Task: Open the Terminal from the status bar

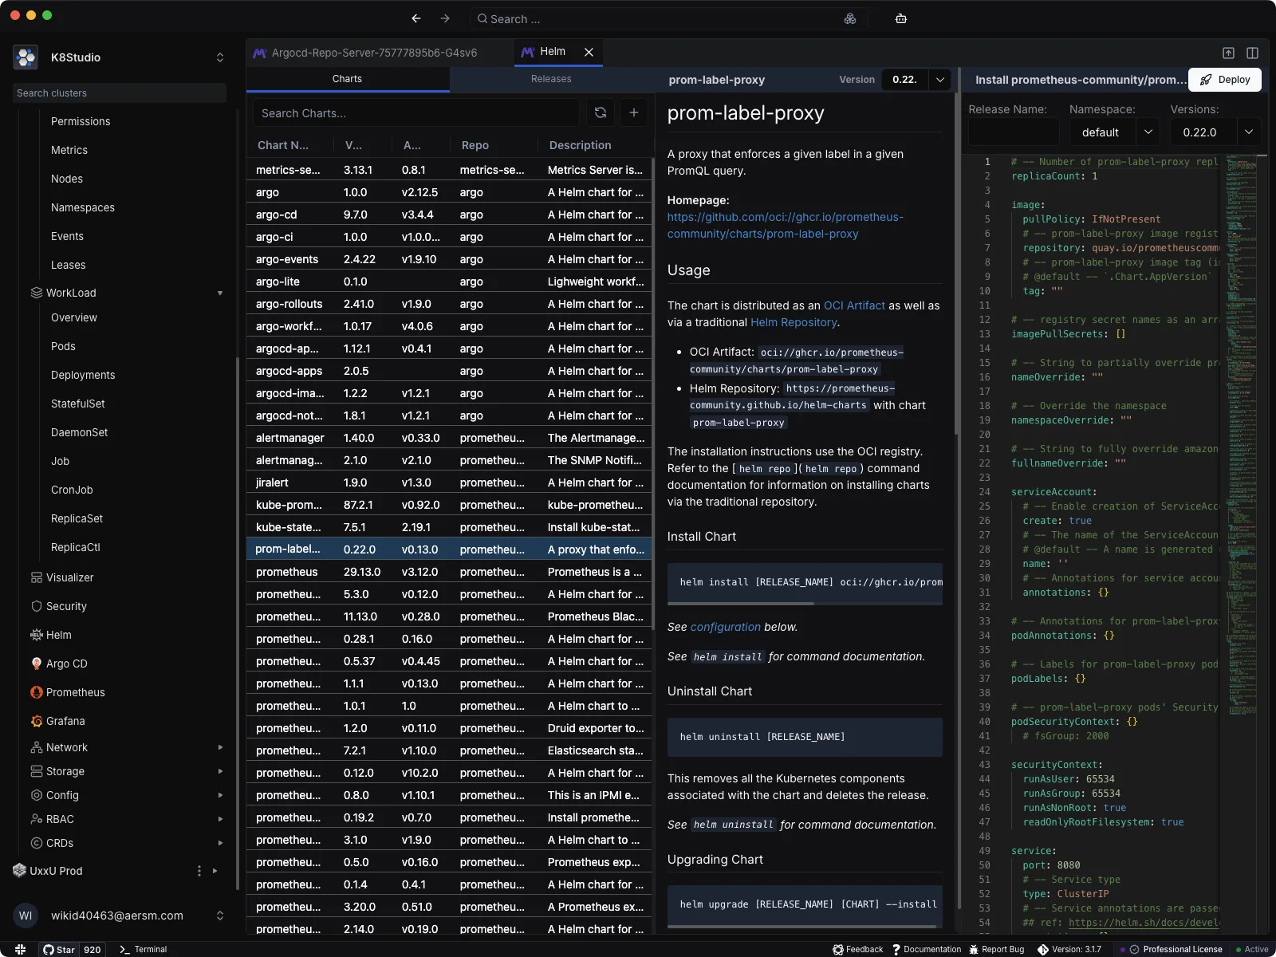Action: pyautogui.click(x=143, y=949)
